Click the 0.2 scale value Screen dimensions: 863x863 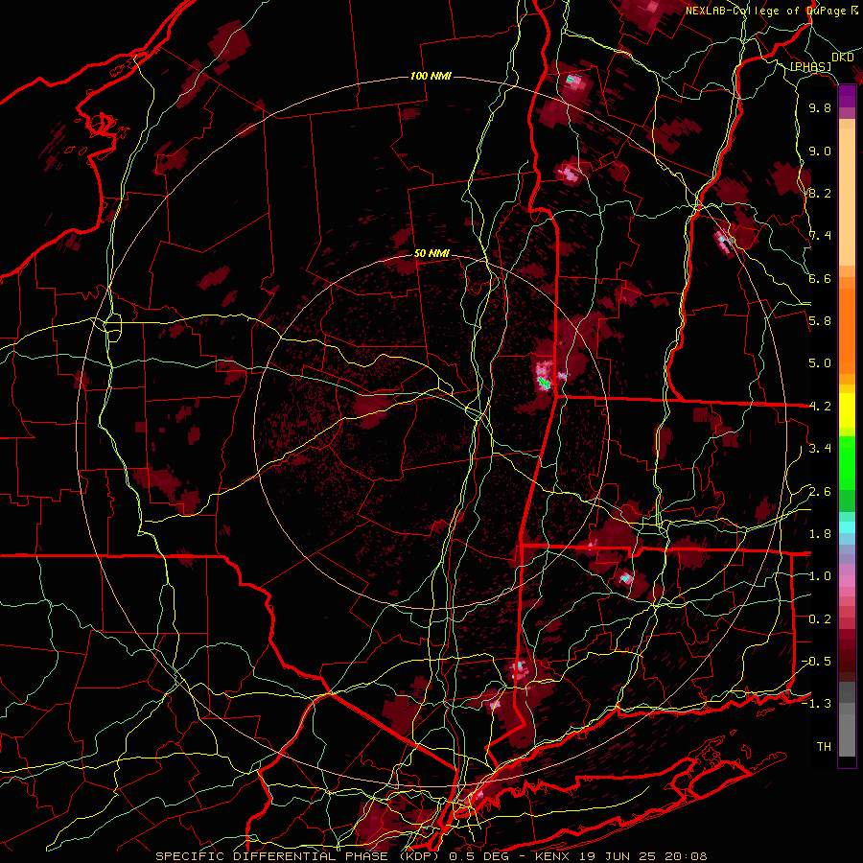click(x=820, y=618)
